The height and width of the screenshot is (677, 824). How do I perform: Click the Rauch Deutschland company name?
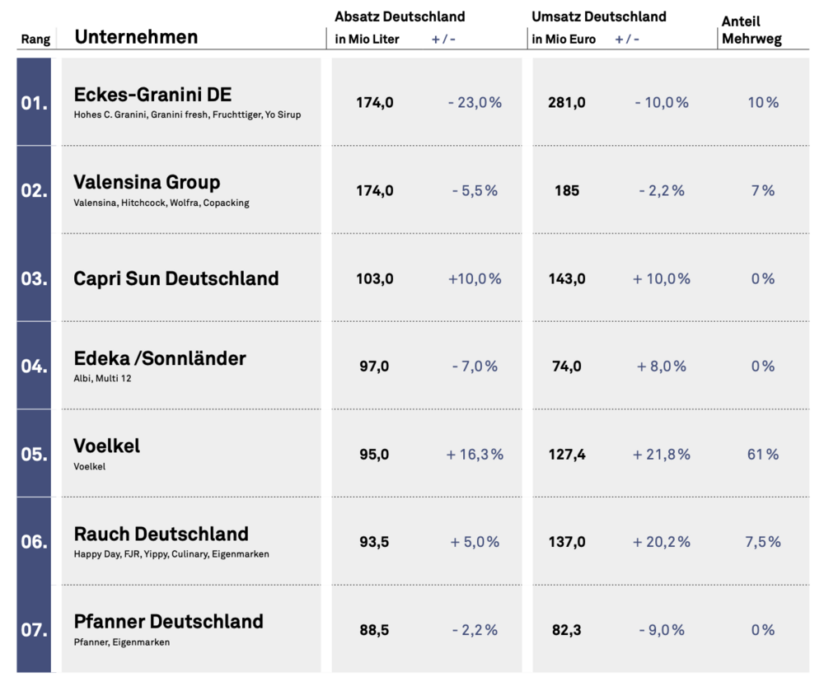pyautogui.click(x=161, y=534)
